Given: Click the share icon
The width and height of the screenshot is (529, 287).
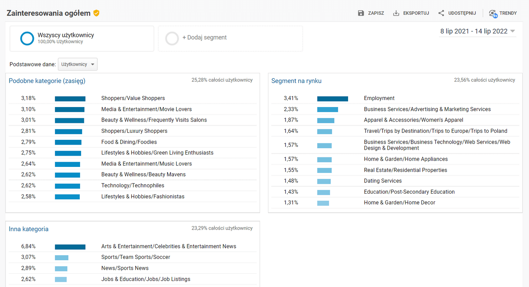Looking at the screenshot, I should click(x=441, y=13).
